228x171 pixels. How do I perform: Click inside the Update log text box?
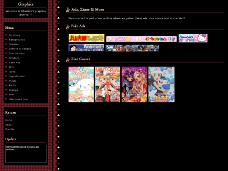pyautogui.click(x=26, y=154)
